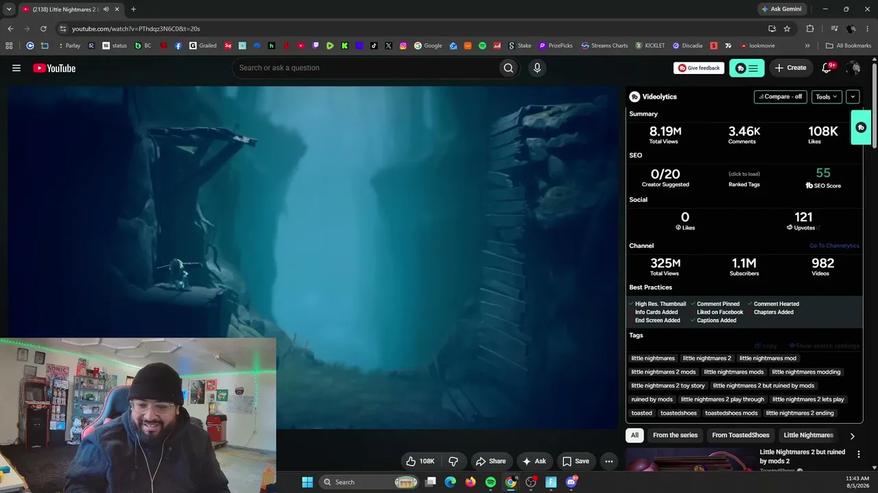
Task: Follow the Go To Channelytics link
Action: tap(834, 246)
